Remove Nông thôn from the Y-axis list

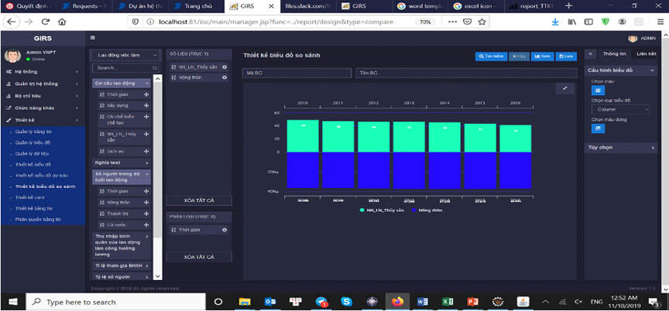click(x=225, y=77)
